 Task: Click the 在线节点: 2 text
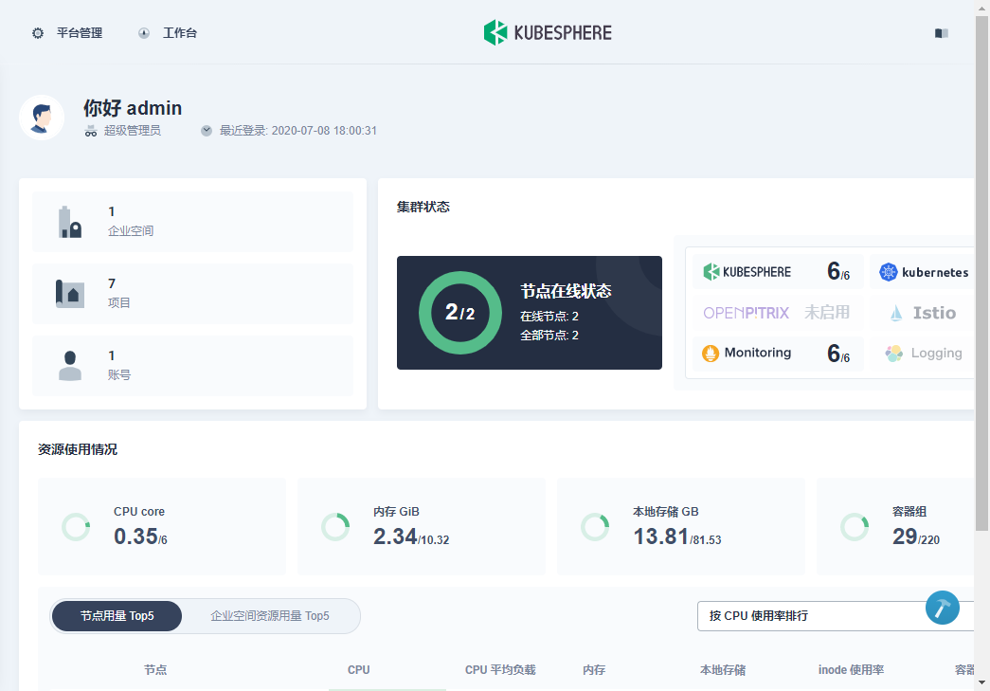pyautogui.click(x=549, y=316)
